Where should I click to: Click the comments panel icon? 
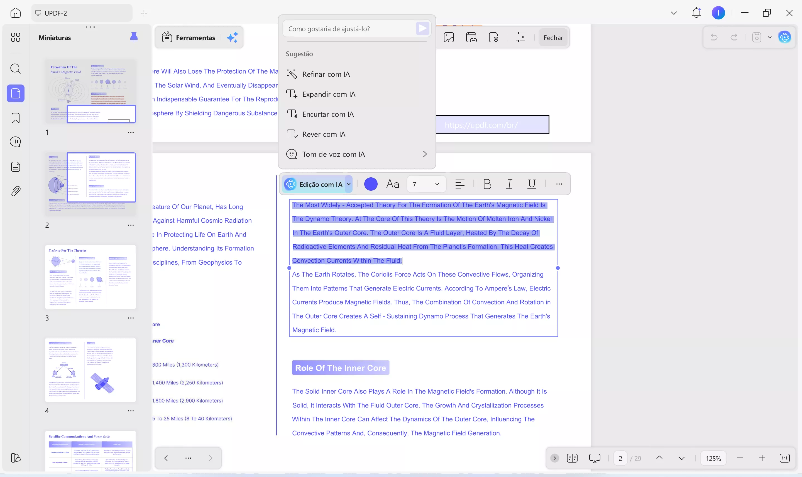15,142
